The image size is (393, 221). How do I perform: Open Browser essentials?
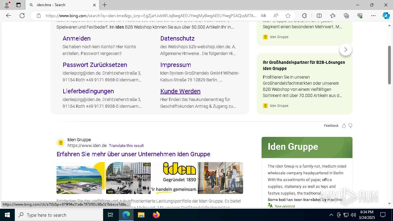coord(360,16)
